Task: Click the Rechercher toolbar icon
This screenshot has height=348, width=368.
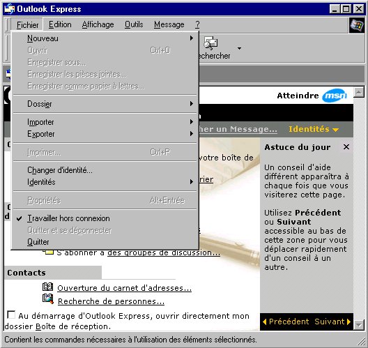Action: [210, 43]
